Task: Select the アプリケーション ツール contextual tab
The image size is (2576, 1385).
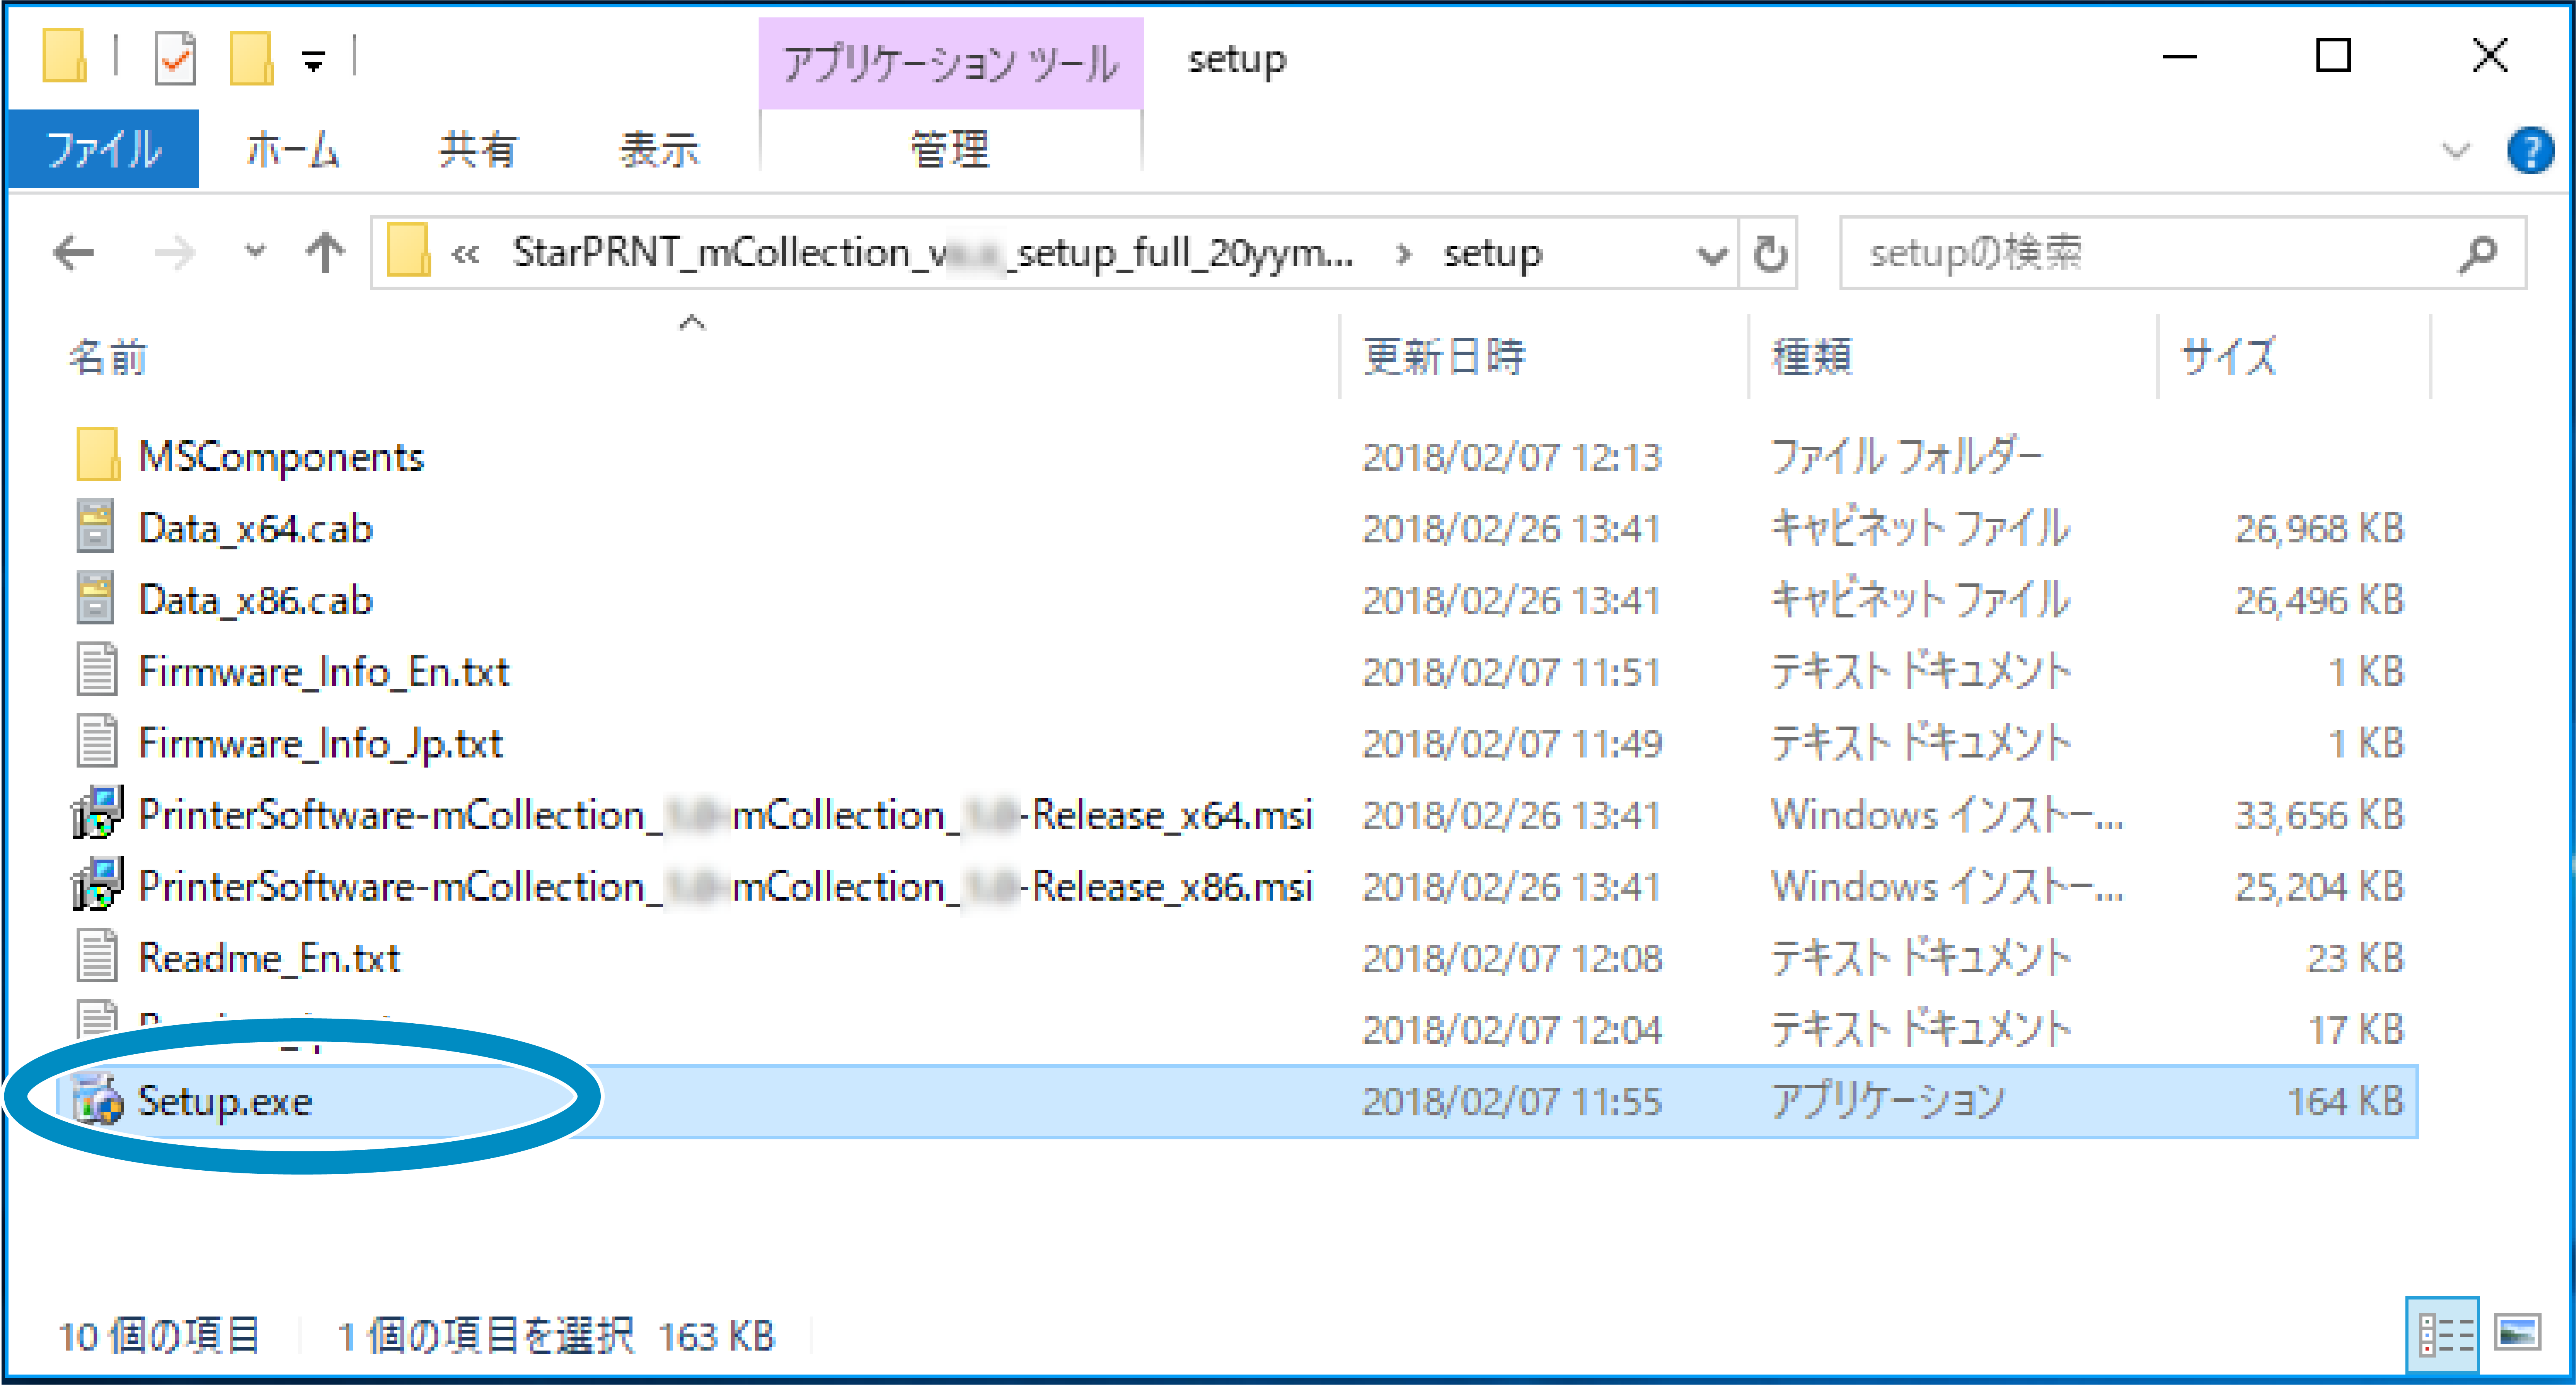Action: [x=950, y=63]
